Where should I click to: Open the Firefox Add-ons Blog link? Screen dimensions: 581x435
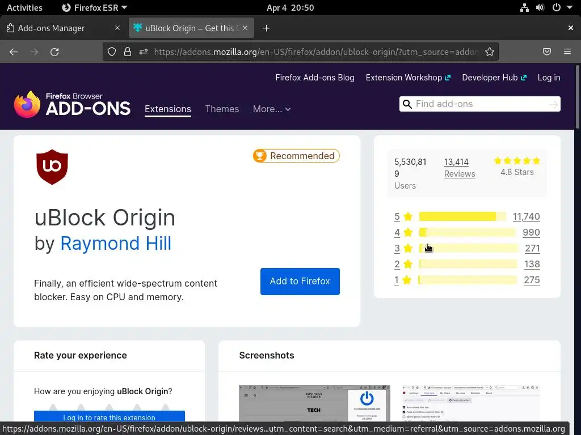tap(314, 78)
